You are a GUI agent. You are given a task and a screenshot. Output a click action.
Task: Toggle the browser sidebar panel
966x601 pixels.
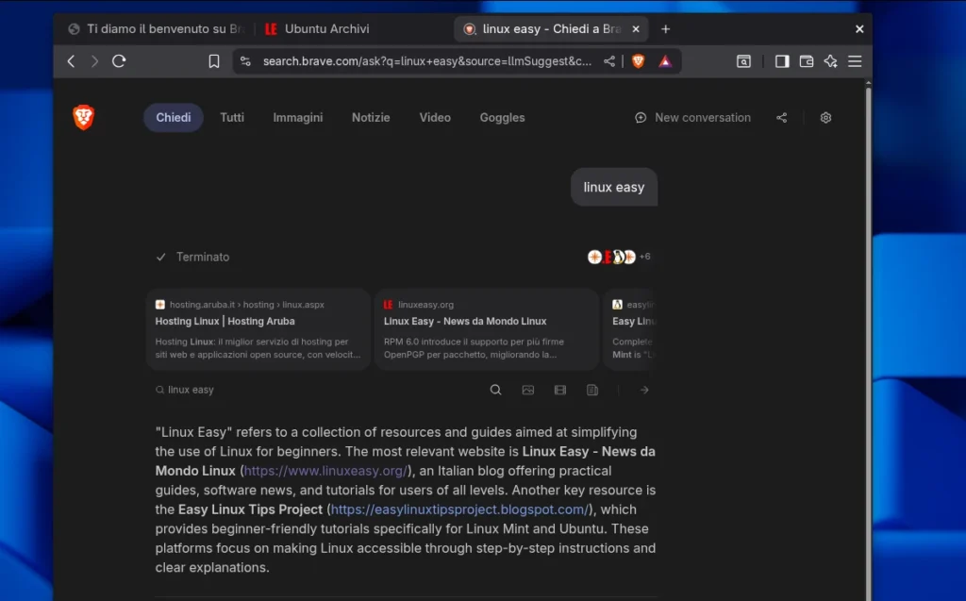point(781,60)
